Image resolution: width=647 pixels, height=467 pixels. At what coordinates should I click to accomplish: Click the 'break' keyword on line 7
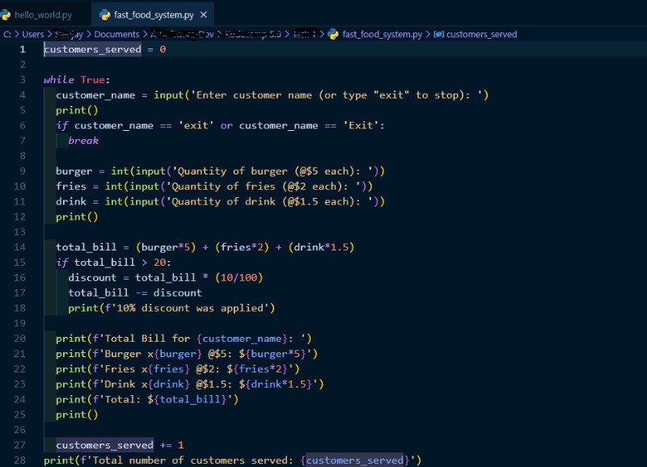coord(83,141)
